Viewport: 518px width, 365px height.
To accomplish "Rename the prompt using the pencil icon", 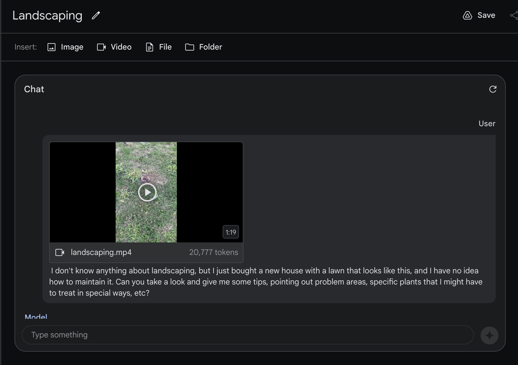I will (x=95, y=16).
